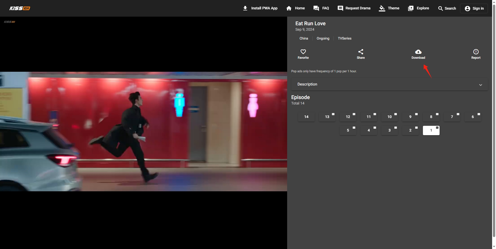Open the KissKH logo home link
The width and height of the screenshot is (496, 249).
pyautogui.click(x=20, y=8)
